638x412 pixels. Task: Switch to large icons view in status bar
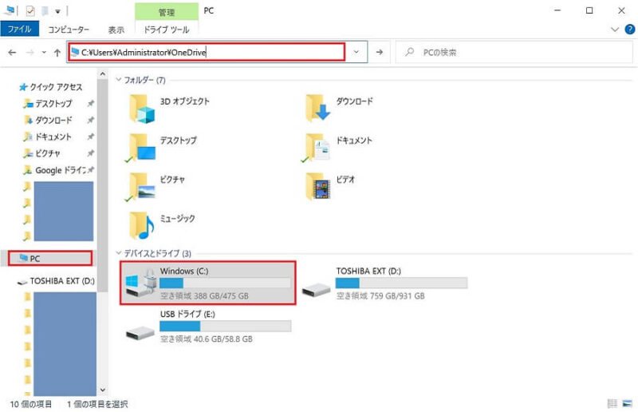tap(628, 403)
